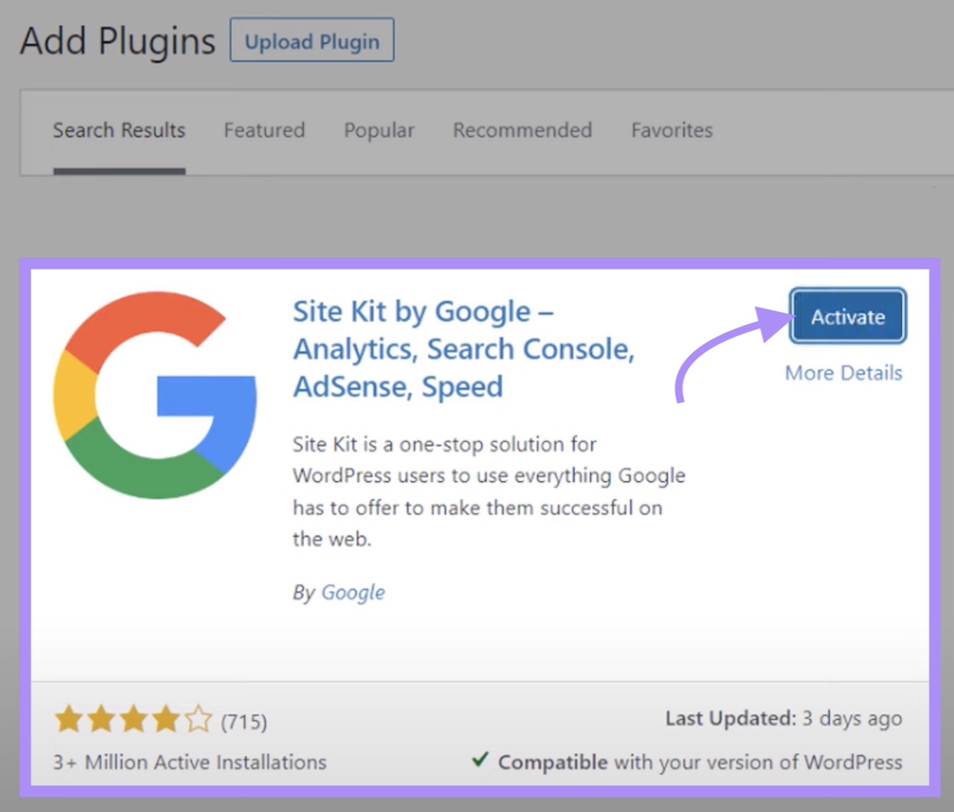Click the review count showing 715
The image size is (954, 812).
click(x=243, y=720)
